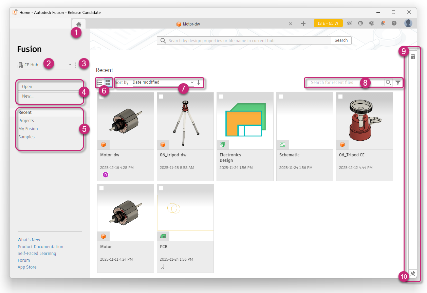The height and width of the screenshot is (293, 427).
Task: Select Samples in the sidebar
Action: coord(26,137)
